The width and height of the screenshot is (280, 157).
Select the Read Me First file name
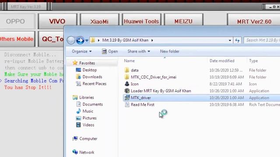(x=143, y=105)
